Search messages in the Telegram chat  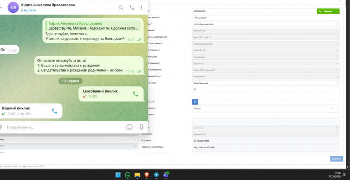pos(121,8)
